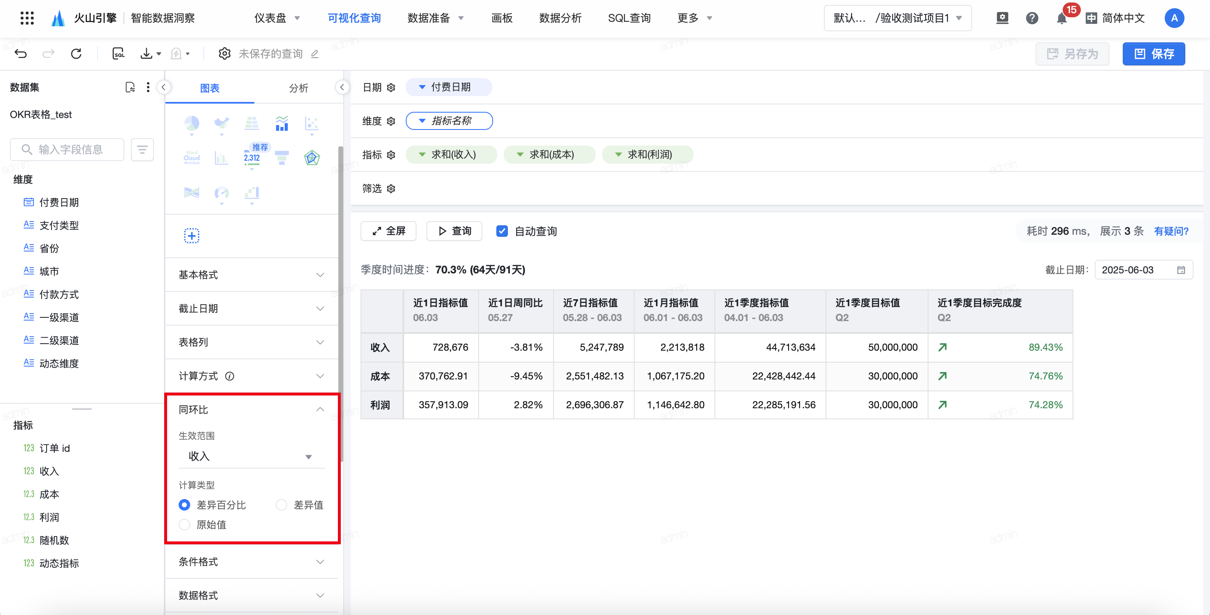
Task: Open the 截止日期 2025-06-03 date picker
Action: (x=1143, y=270)
